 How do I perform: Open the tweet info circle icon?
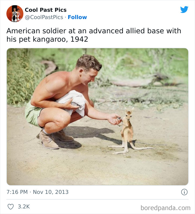pos(184,192)
